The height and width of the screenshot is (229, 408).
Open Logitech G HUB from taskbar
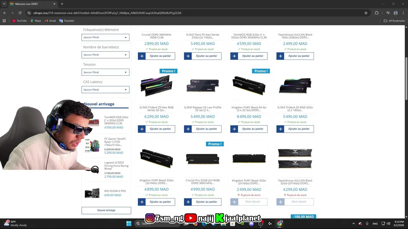270,224
